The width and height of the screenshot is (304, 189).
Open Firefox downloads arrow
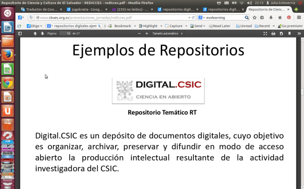271,17
